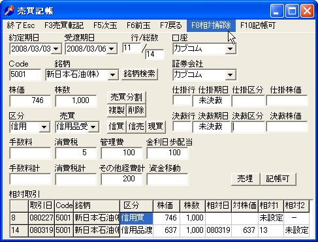Viewport: 318px width, 242px height.
Task: Minimize the 売買記帳 window
Action: [277, 10]
